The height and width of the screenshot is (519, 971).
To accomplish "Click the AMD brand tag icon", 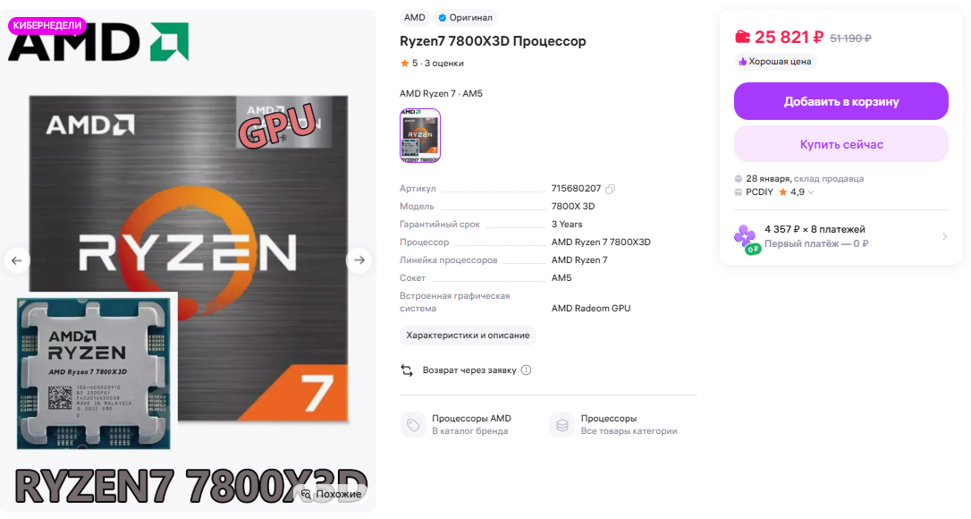I will coord(413,425).
